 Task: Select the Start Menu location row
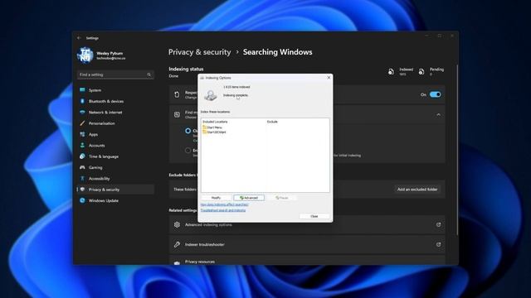click(212, 127)
